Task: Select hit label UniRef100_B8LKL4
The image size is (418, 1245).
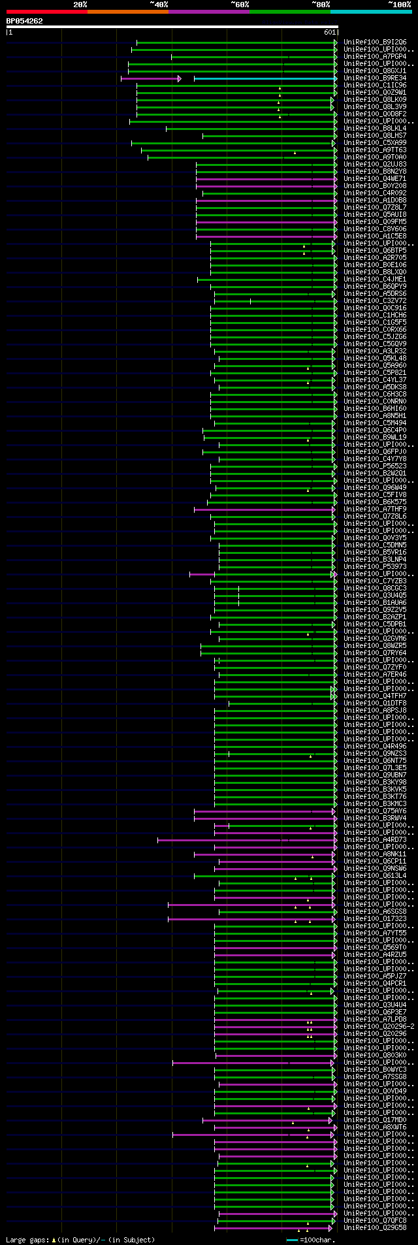Action: (x=375, y=128)
